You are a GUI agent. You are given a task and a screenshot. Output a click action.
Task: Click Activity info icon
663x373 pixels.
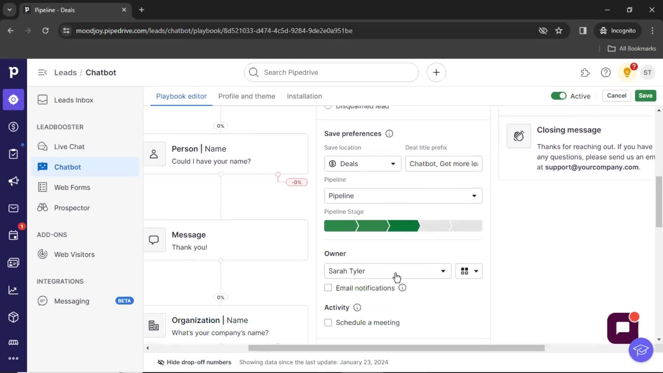pyautogui.click(x=357, y=307)
